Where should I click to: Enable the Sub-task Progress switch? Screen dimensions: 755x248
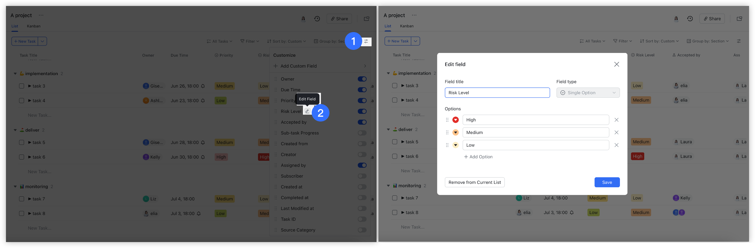[x=362, y=133]
